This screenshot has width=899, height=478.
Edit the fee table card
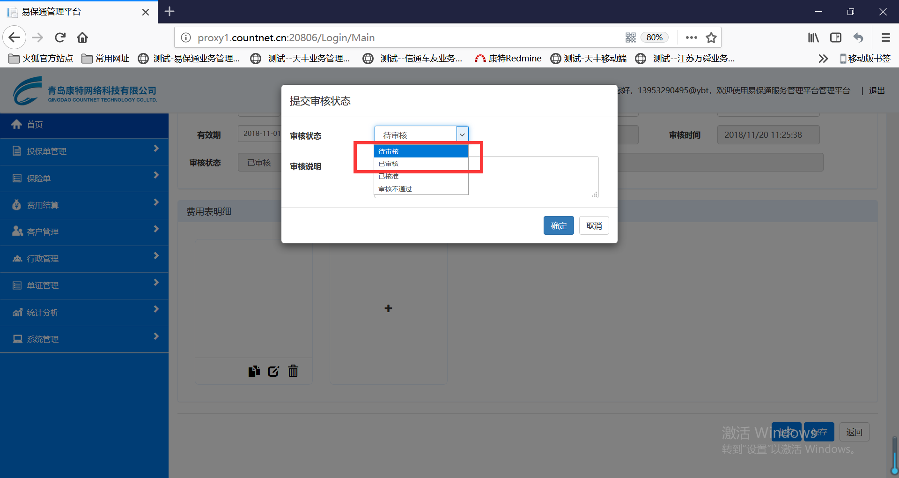tap(273, 371)
